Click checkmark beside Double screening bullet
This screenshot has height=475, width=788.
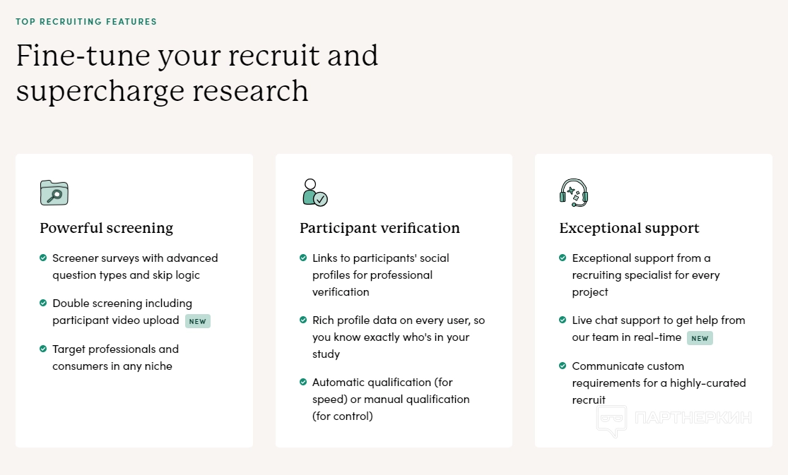point(44,303)
